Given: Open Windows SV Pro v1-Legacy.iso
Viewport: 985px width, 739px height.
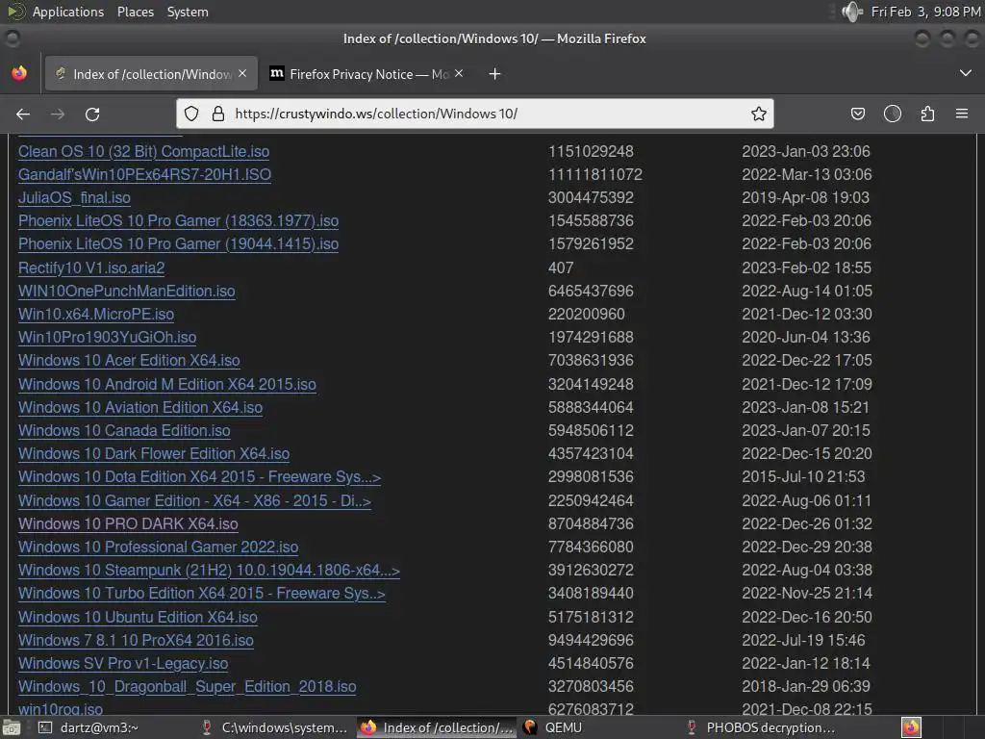Looking at the screenshot, I should tap(123, 664).
